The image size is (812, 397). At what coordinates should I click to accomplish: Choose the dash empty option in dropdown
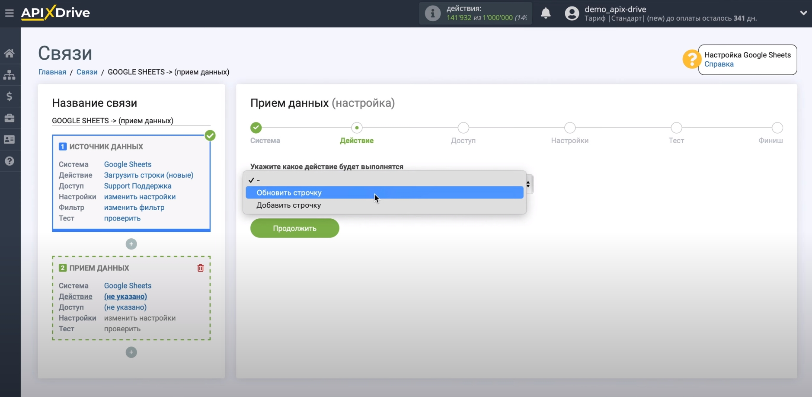(x=384, y=180)
